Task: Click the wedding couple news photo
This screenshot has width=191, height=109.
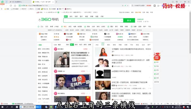Action: click(x=61, y=59)
